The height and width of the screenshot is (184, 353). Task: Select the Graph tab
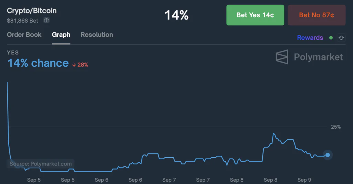click(61, 35)
